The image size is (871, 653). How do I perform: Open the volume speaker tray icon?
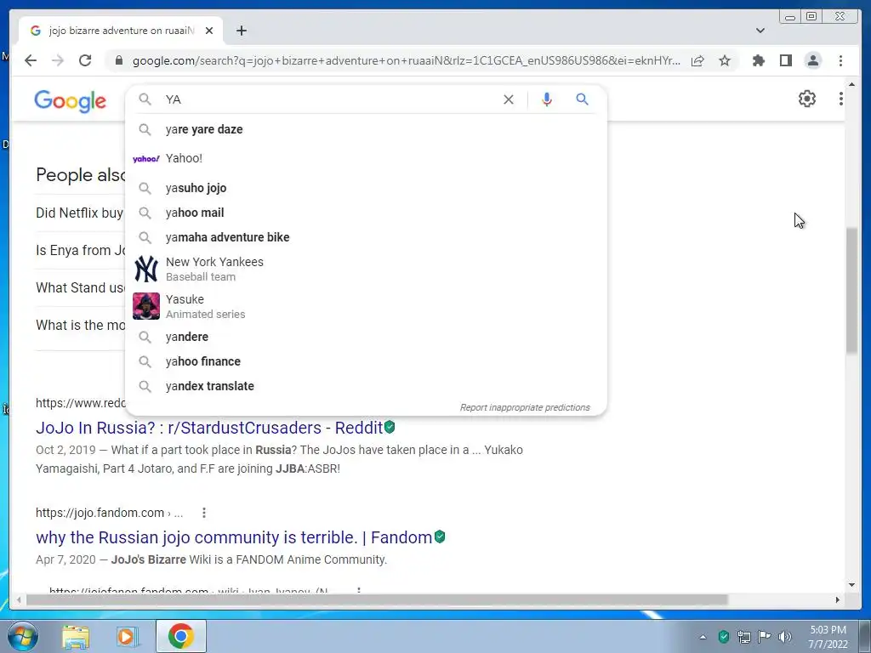784,636
